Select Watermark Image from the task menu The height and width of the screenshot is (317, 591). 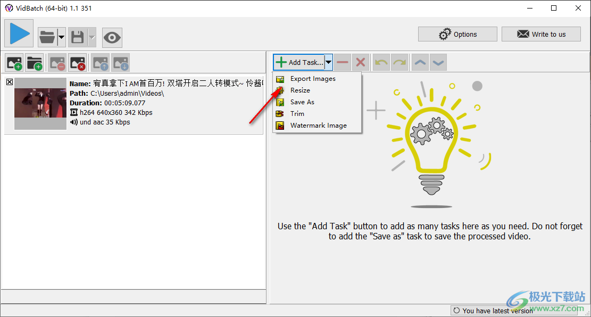(x=318, y=126)
